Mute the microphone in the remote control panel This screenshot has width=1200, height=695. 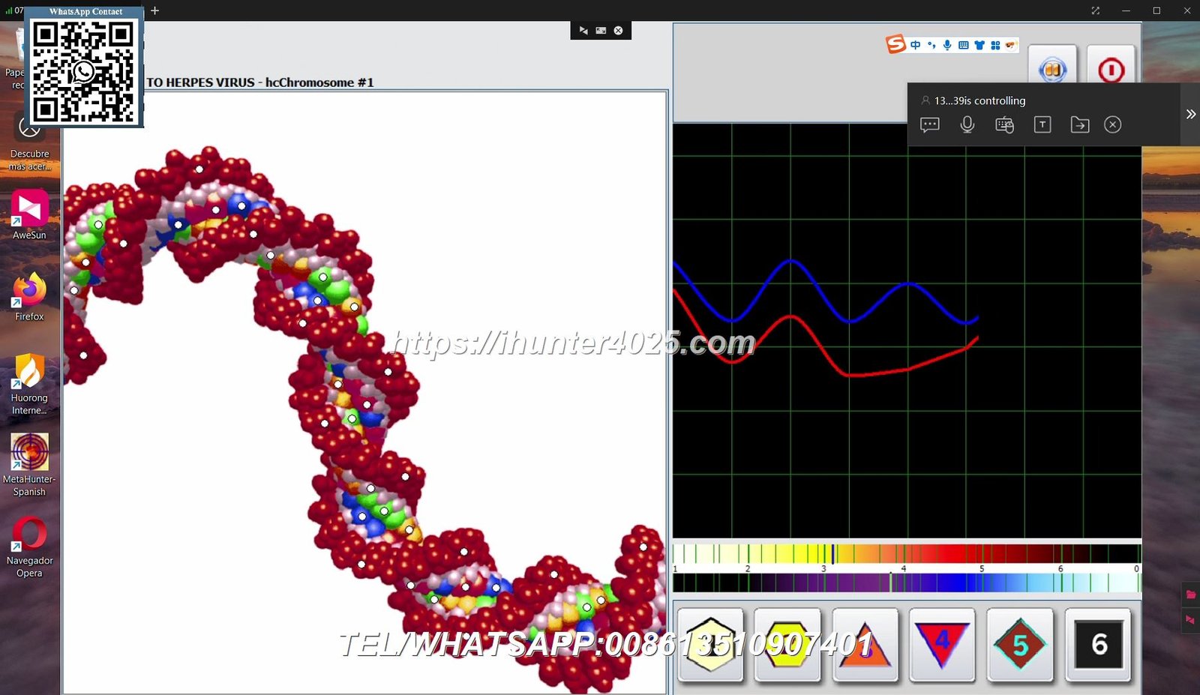click(967, 124)
